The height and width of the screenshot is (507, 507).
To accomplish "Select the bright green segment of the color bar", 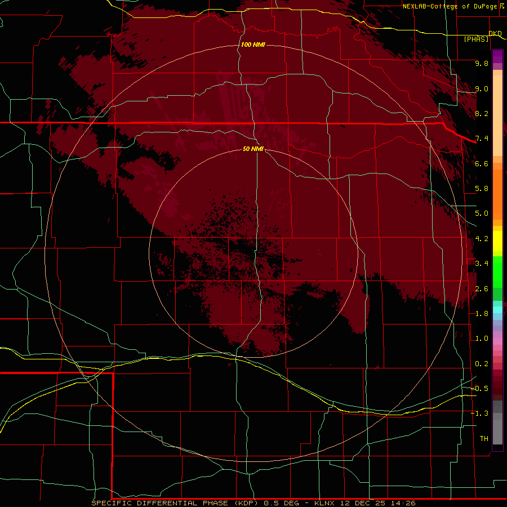I will [x=497, y=272].
